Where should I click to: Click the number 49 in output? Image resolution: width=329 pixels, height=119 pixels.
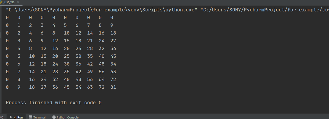(90, 72)
